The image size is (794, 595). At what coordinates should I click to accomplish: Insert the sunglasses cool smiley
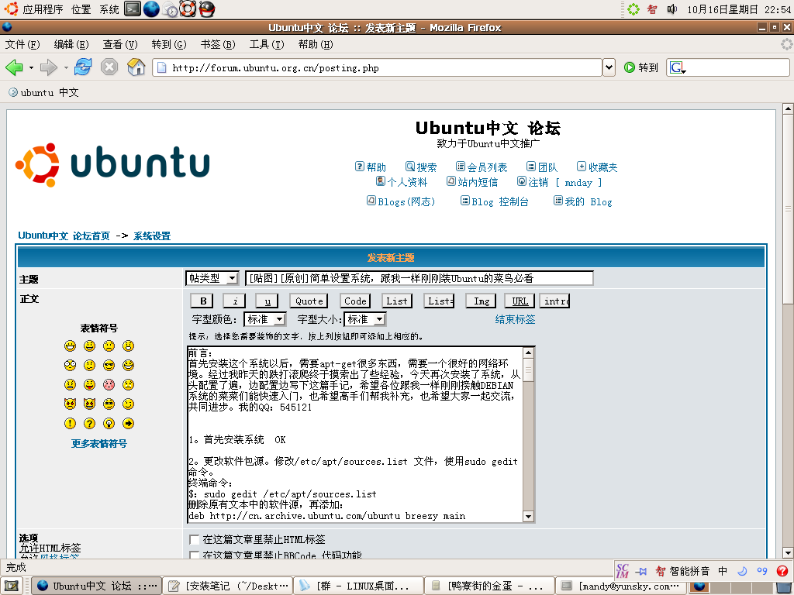pos(109,366)
